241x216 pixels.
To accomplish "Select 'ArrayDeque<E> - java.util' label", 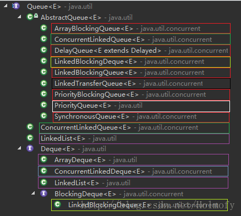I will pyautogui.click(x=96, y=160).
